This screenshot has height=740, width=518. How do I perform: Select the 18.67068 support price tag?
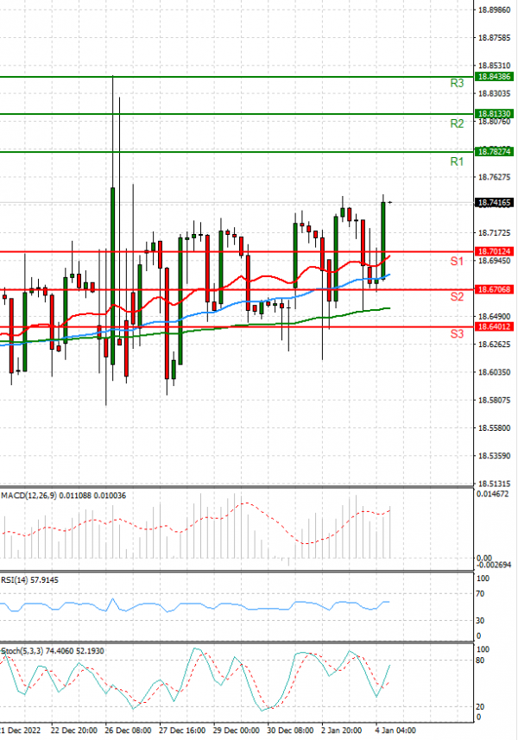click(x=494, y=289)
